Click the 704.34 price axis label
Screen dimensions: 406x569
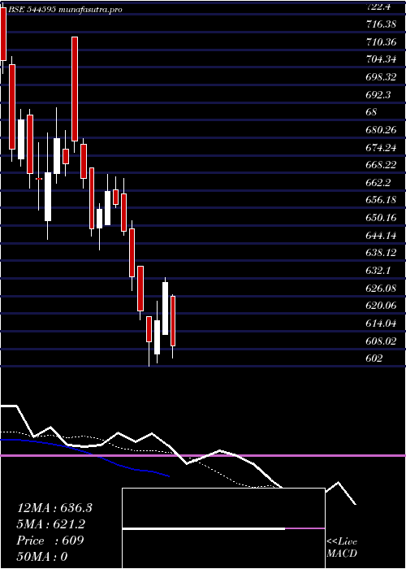pos(382,59)
